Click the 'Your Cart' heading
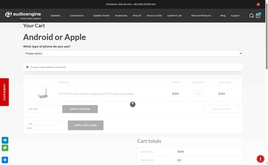This screenshot has width=268, height=165. click(34, 26)
